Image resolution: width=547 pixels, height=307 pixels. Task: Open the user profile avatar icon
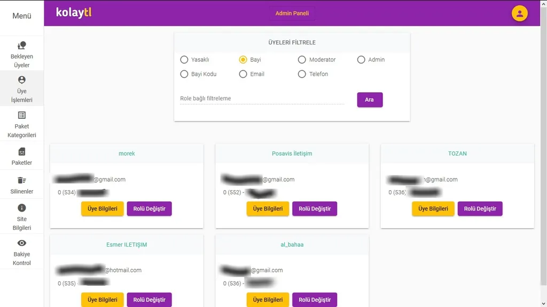pyautogui.click(x=519, y=13)
